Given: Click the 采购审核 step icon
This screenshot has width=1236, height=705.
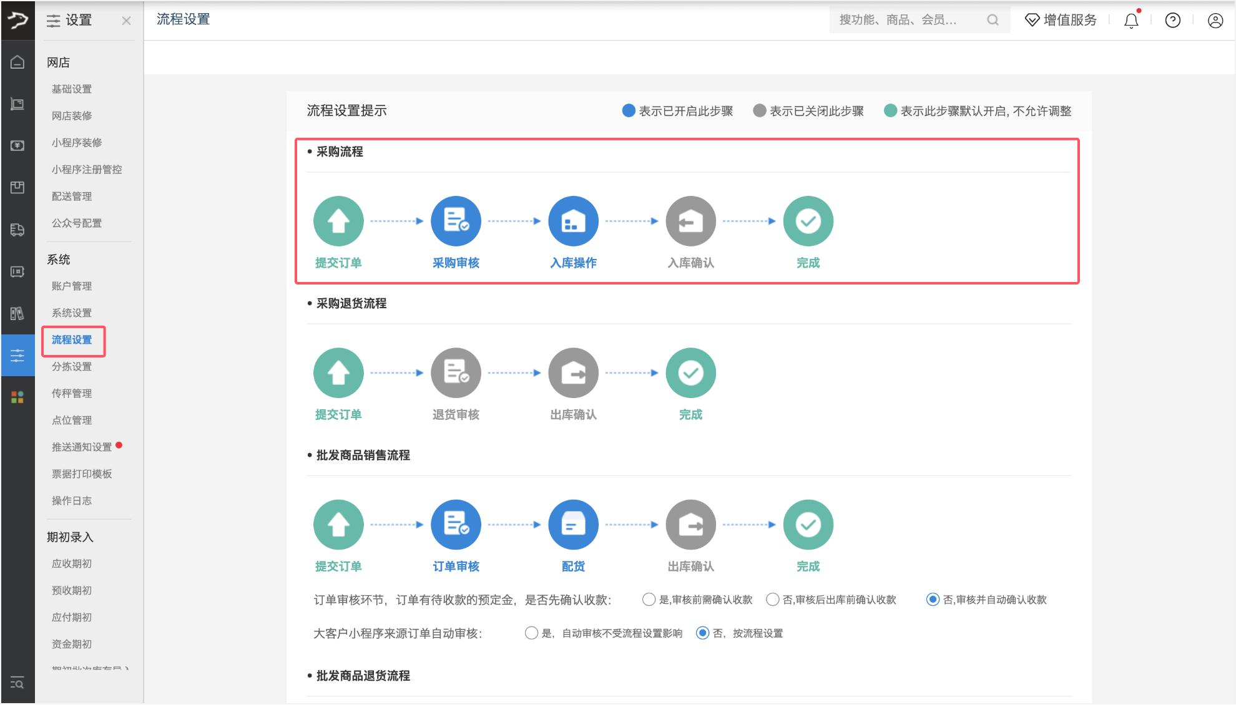Looking at the screenshot, I should click(x=456, y=221).
